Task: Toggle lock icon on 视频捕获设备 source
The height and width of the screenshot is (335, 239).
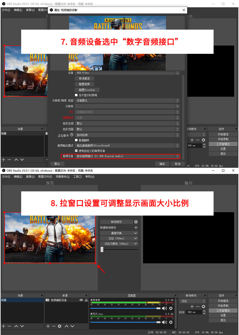Action: click(x=86, y=300)
